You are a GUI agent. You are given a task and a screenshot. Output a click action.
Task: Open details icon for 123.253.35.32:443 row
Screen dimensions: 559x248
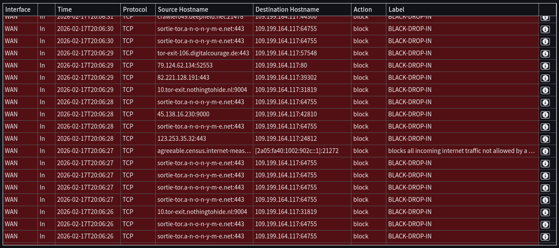click(545, 139)
